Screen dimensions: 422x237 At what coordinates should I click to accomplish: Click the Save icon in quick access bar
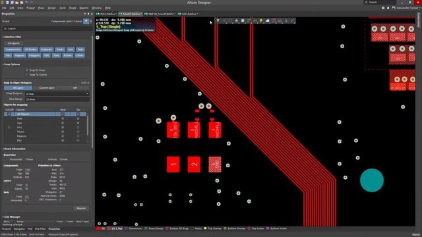coord(7,3)
